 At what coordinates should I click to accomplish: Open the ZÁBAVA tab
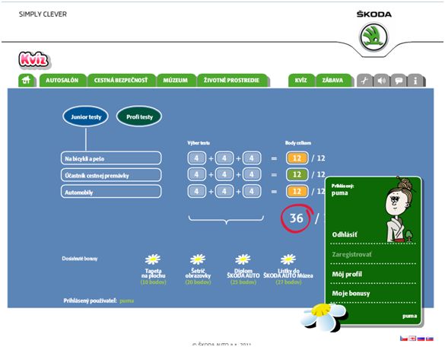point(332,81)
